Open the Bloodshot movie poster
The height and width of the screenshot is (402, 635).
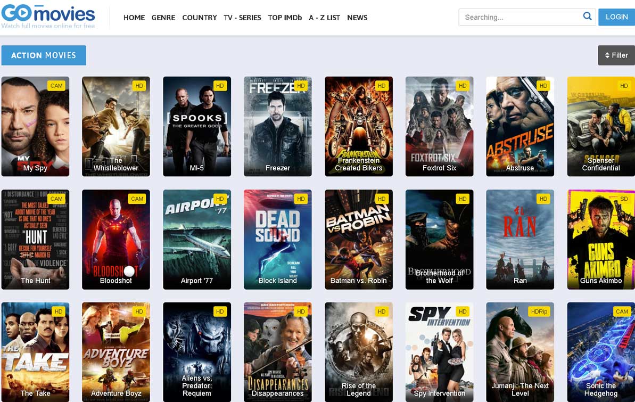tap(116, 240)
